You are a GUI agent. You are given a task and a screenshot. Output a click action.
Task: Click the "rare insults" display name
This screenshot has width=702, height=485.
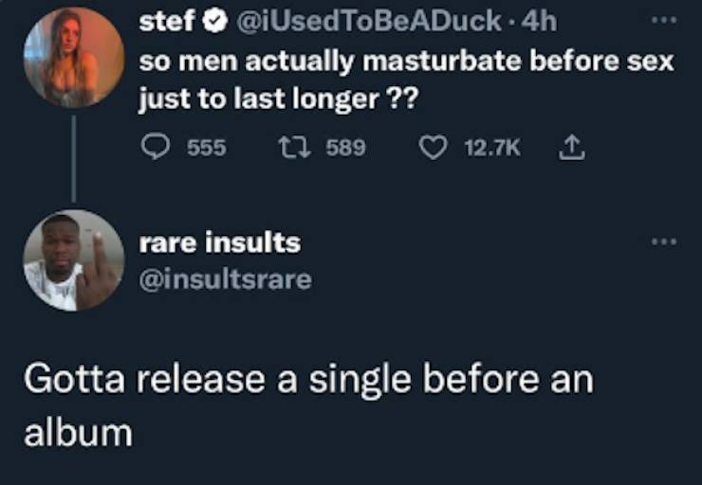pos(219,242)
